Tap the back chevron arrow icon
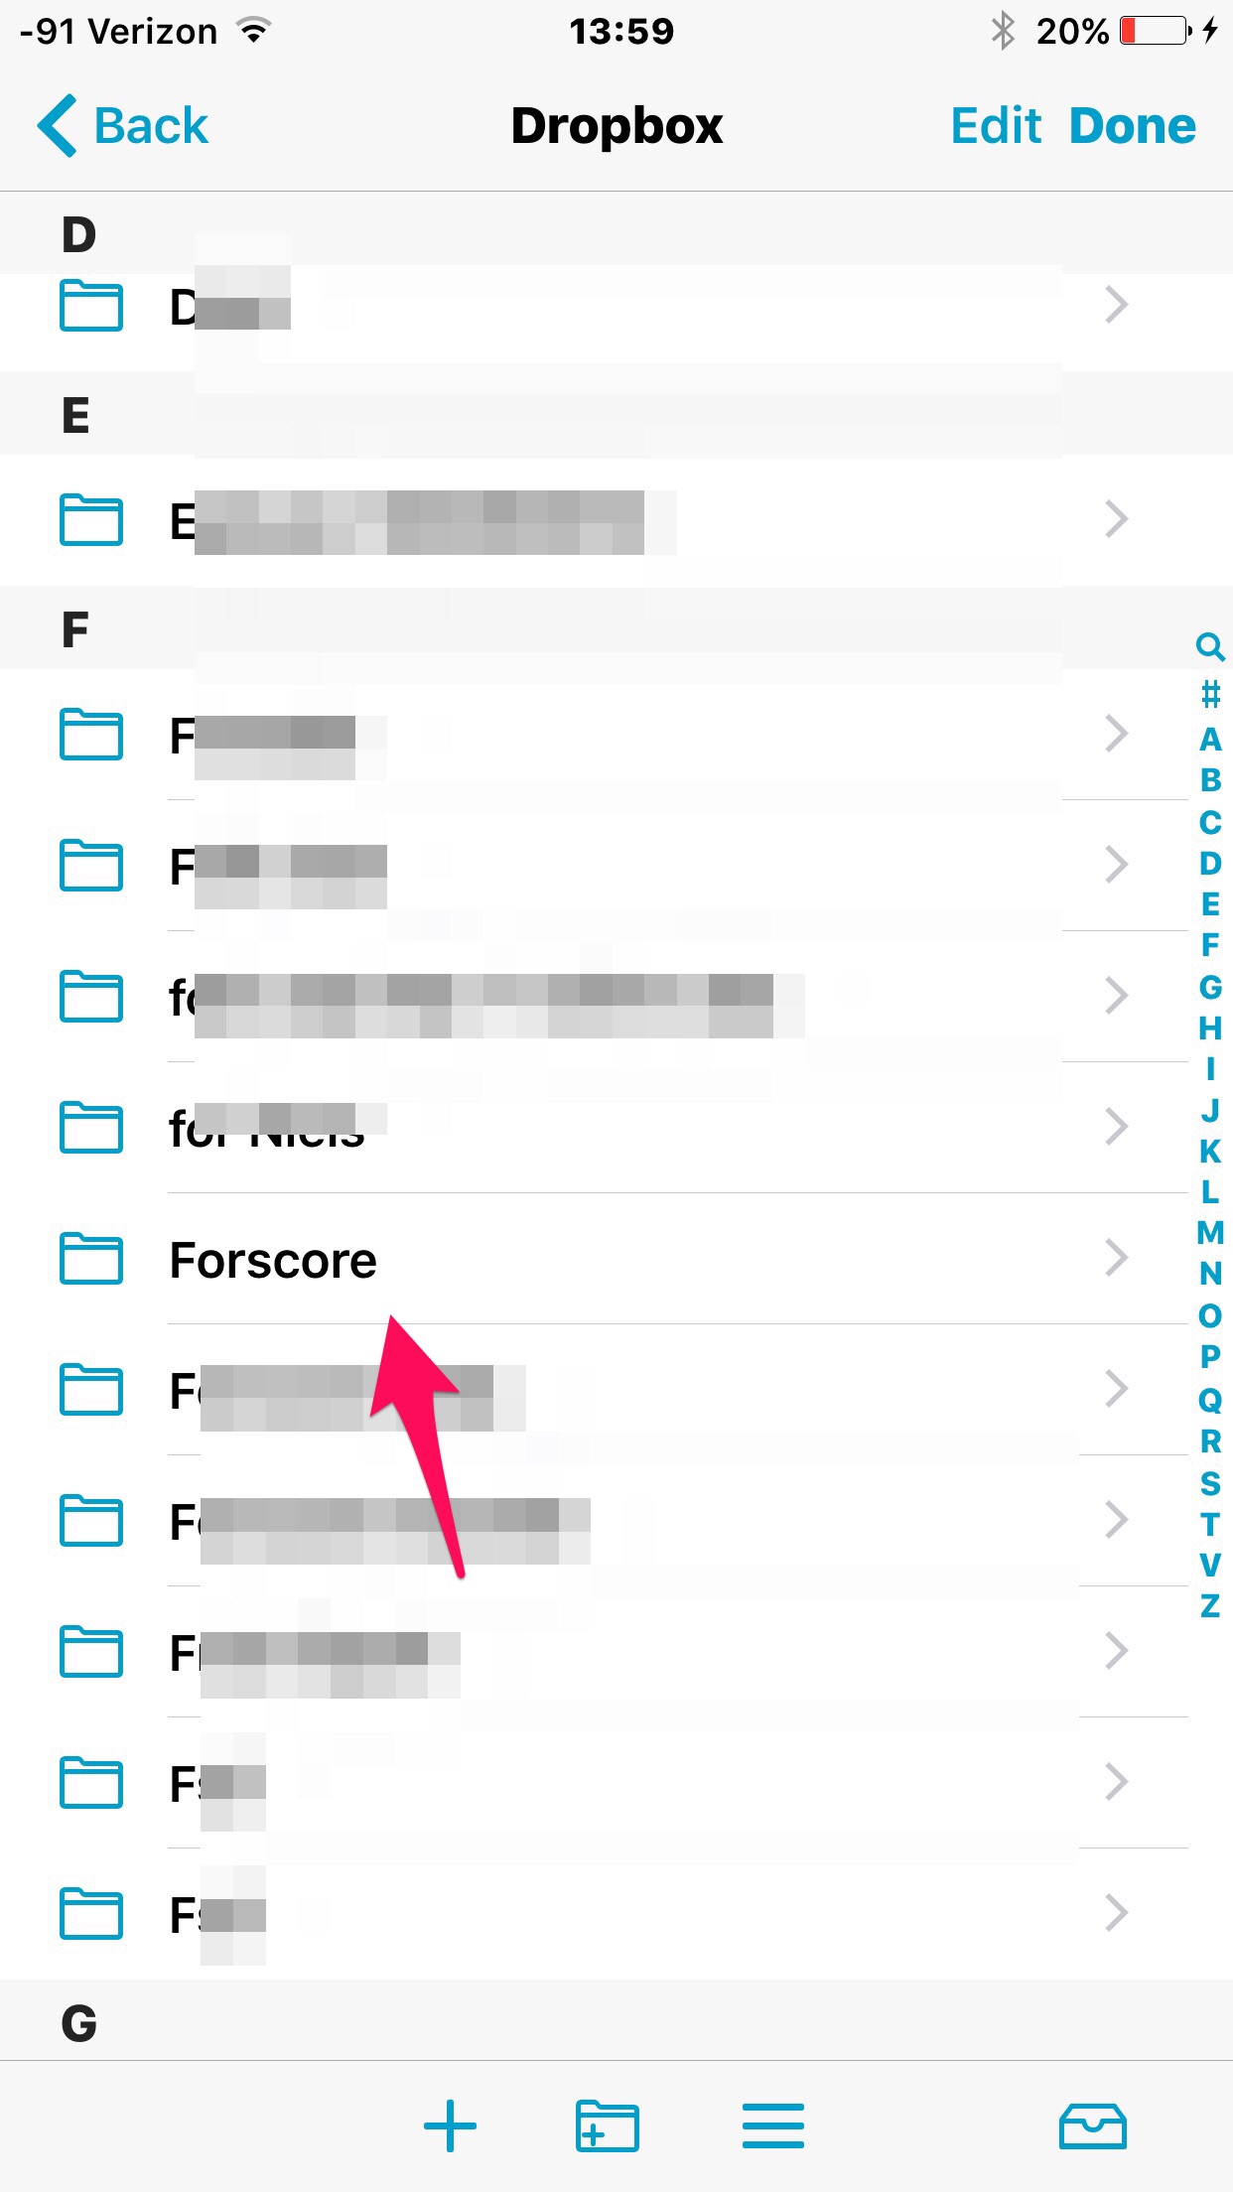This screenshot has height=2192, width=1233. pos(57,126)
